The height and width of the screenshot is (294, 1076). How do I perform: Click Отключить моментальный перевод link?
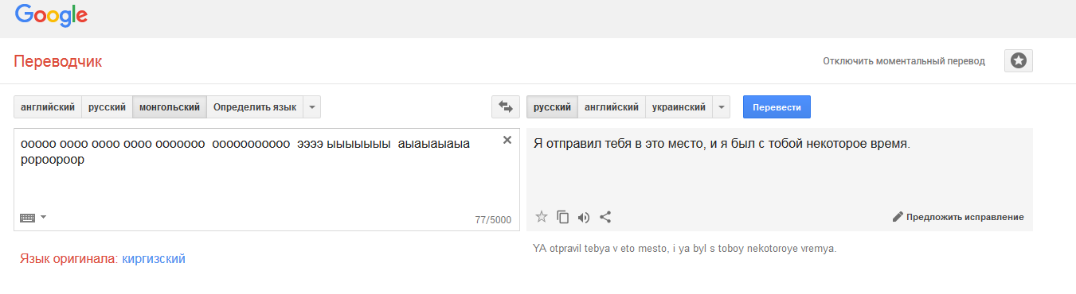904,60
